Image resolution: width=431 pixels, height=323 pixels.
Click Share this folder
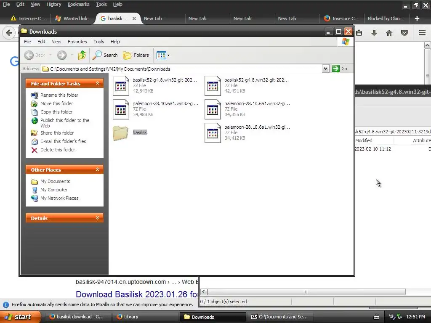[57, 133]
